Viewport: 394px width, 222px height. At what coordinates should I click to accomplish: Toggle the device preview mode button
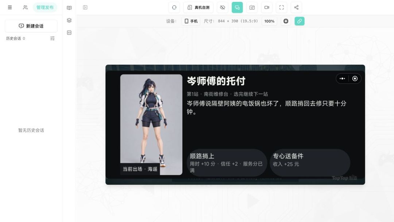tap(237, 8)
